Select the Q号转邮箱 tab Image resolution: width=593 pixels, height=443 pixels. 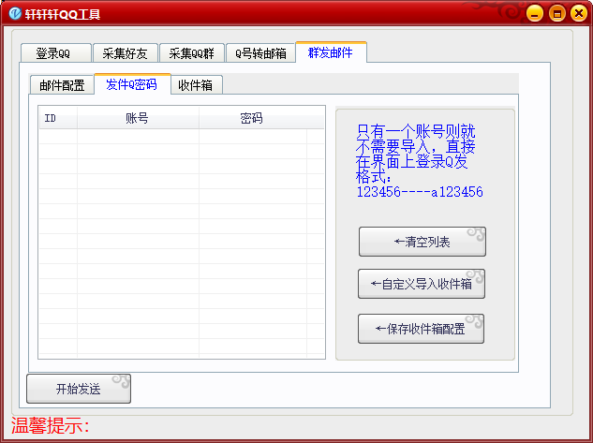point(260,53)
